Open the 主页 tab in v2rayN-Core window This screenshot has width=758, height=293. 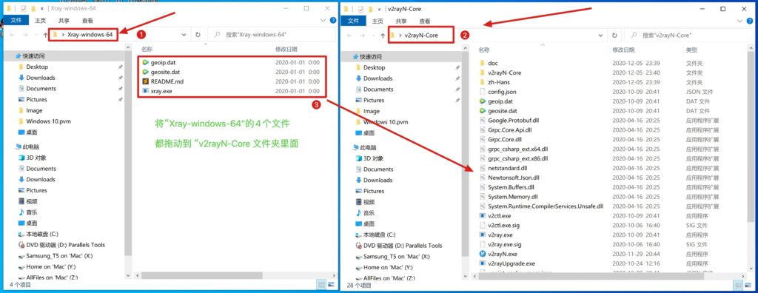point(378,21)
